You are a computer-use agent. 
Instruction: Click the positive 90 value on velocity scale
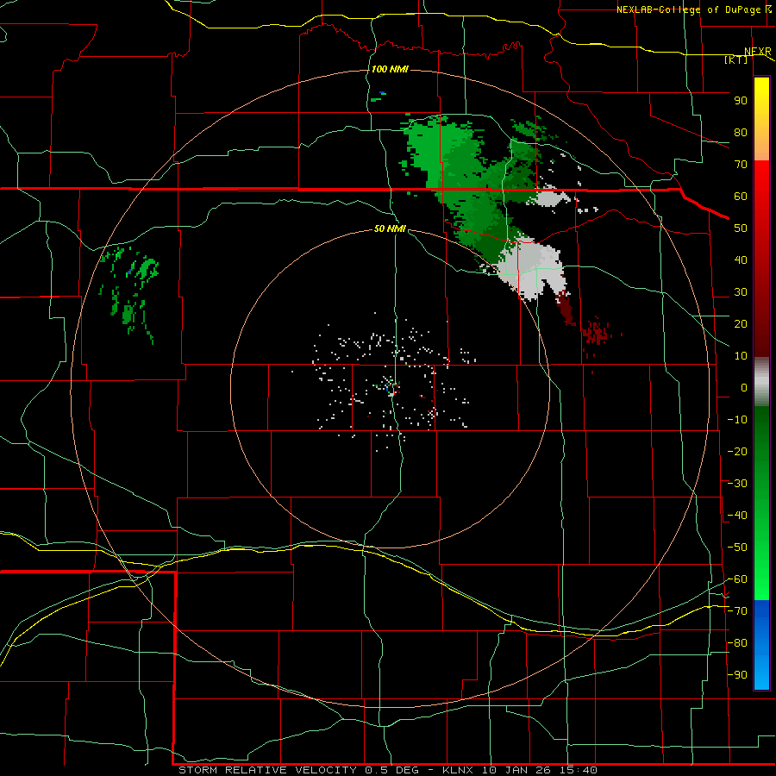tap(741, 101)
